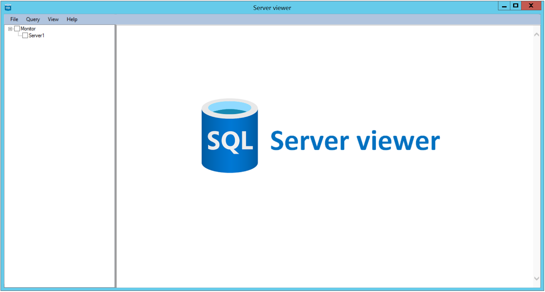The image size is (545, 292).
Task: Open the File menu
Action: tap(14, 19)
